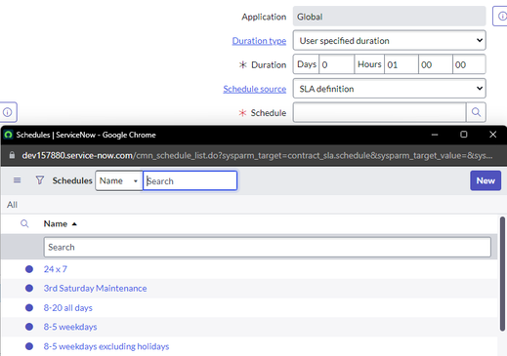Viewport: 507px width, 356px height.
Task: Open the Duration type dropdown
Action: pos(389,40)
